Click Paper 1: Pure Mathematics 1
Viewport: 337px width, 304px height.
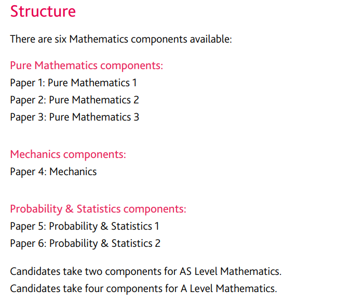[x=73, y=83]
